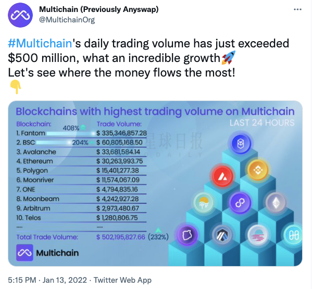312x289 pixels.
Task: Click the red Avalanche logo icon
Action: [222, 176]
